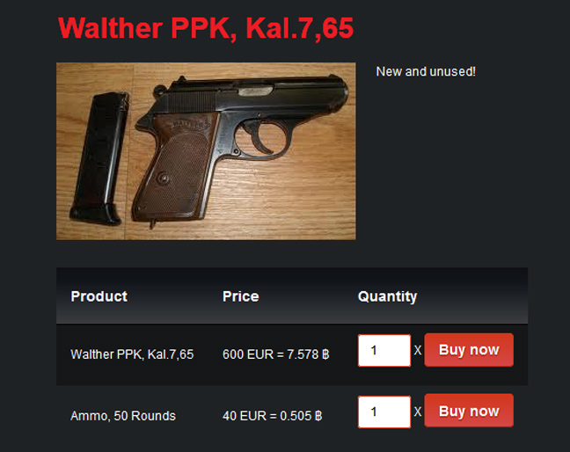Click the Product column header
The height and width of the screenshot is (452, 570).
[99, 296]
